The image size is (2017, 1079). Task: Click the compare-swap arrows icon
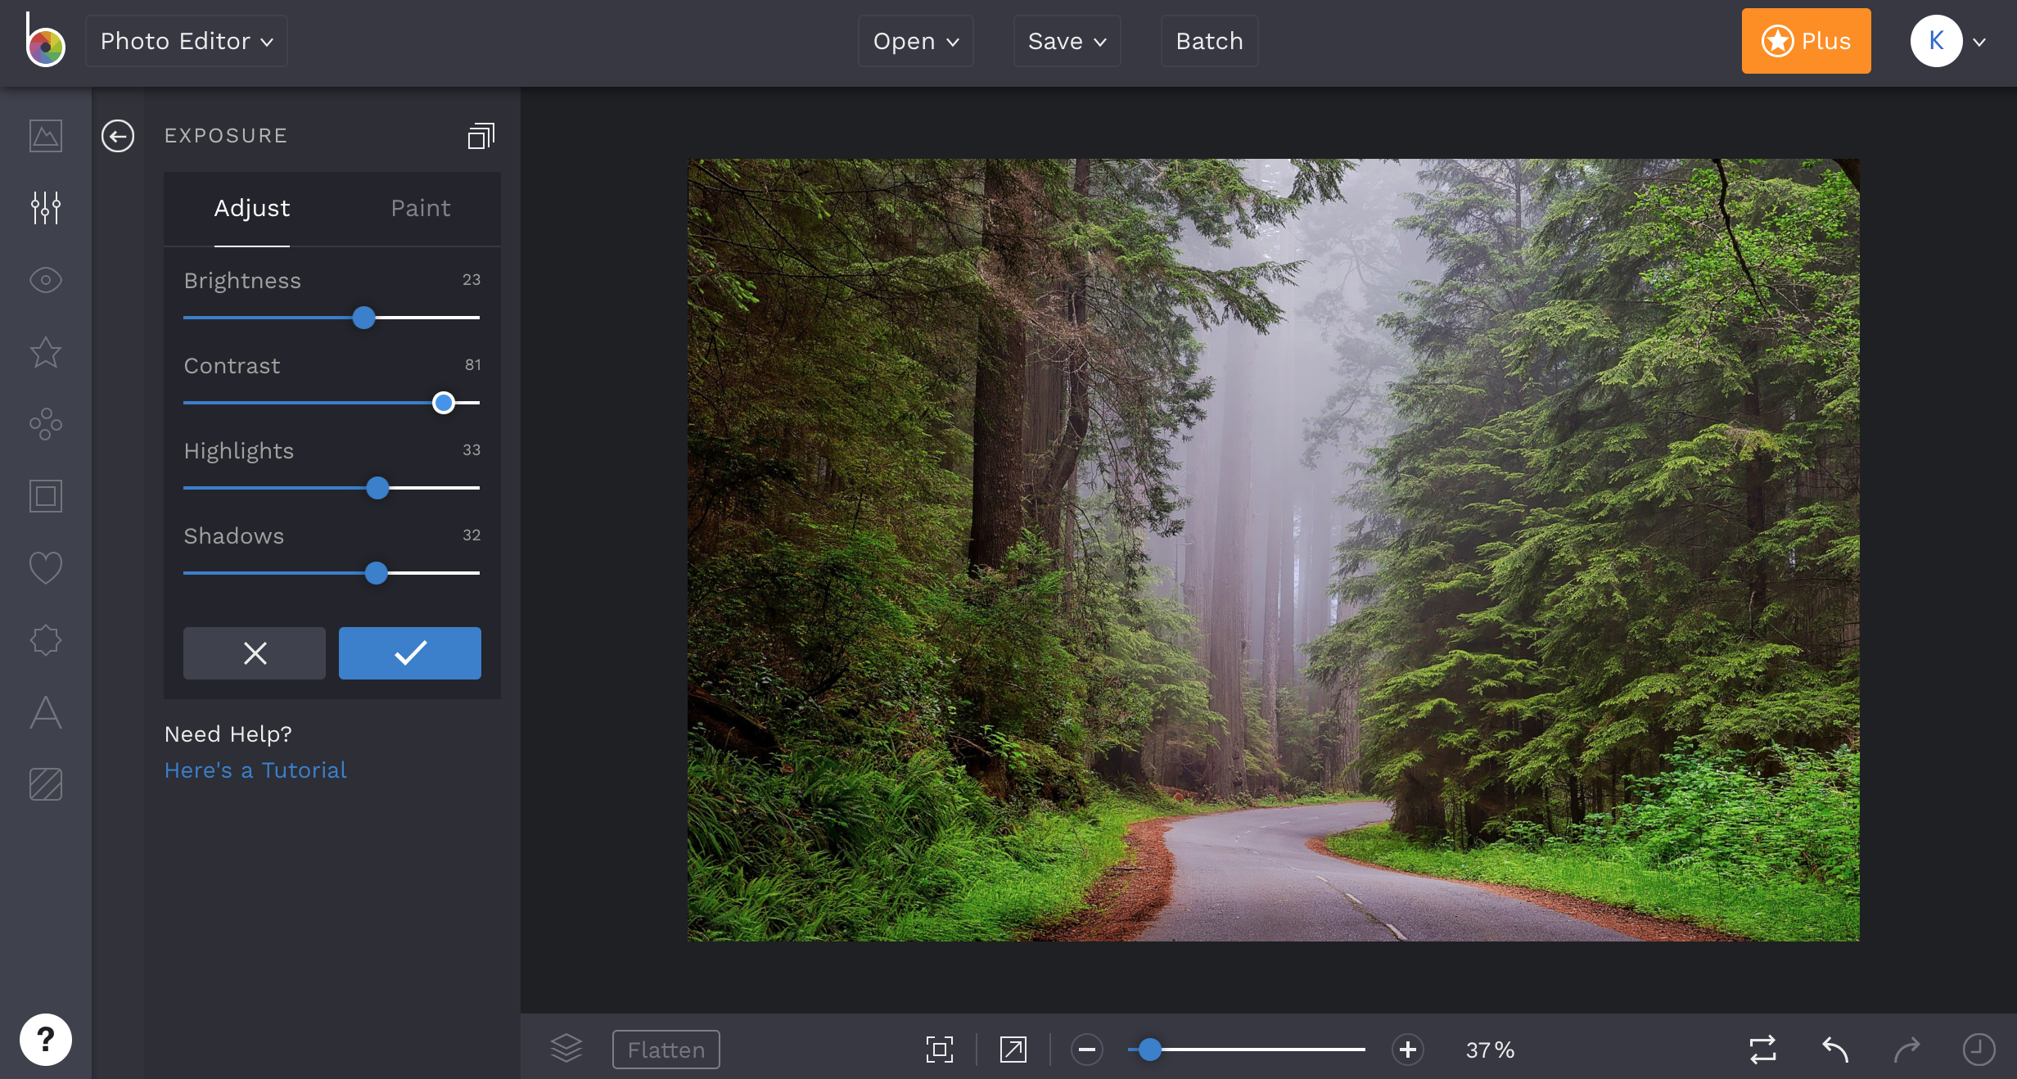[1763, 1050]
